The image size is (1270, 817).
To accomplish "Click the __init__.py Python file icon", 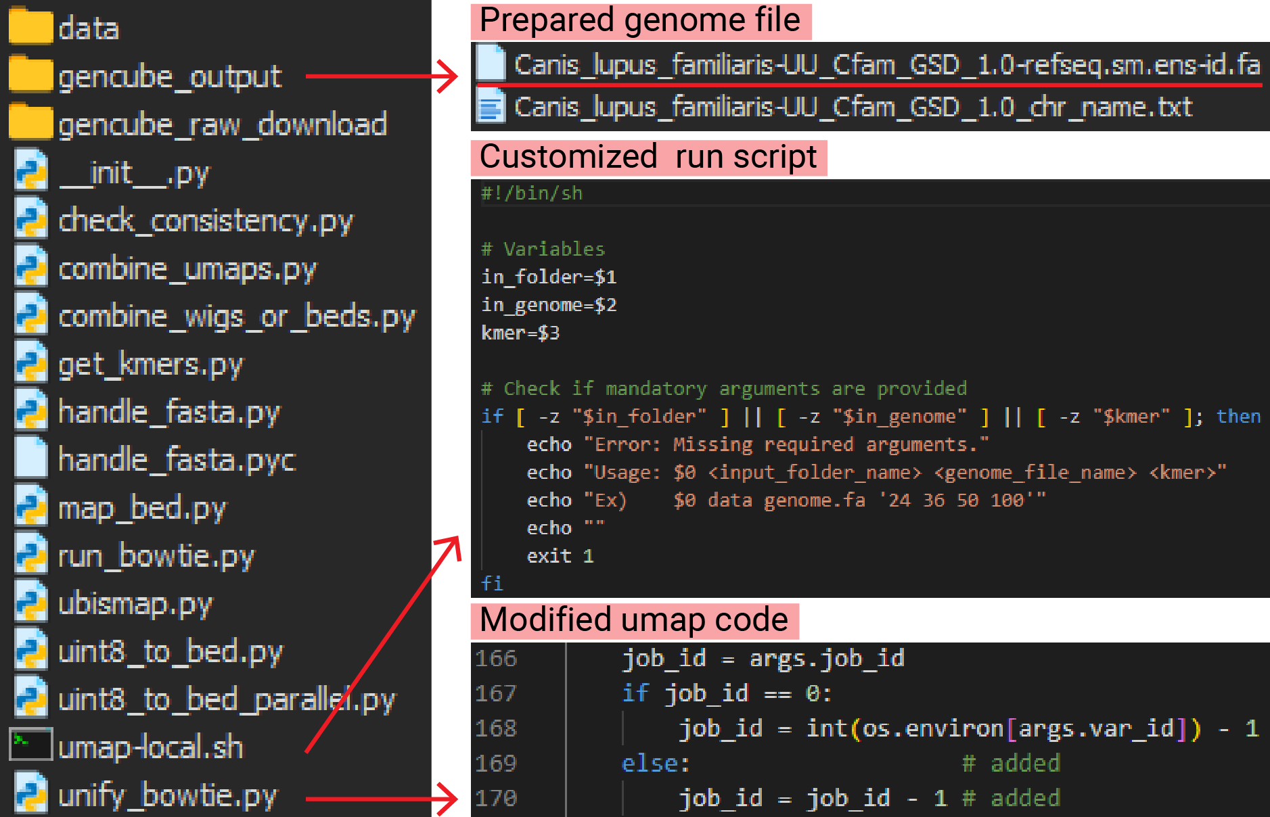I will click(31, 170).
